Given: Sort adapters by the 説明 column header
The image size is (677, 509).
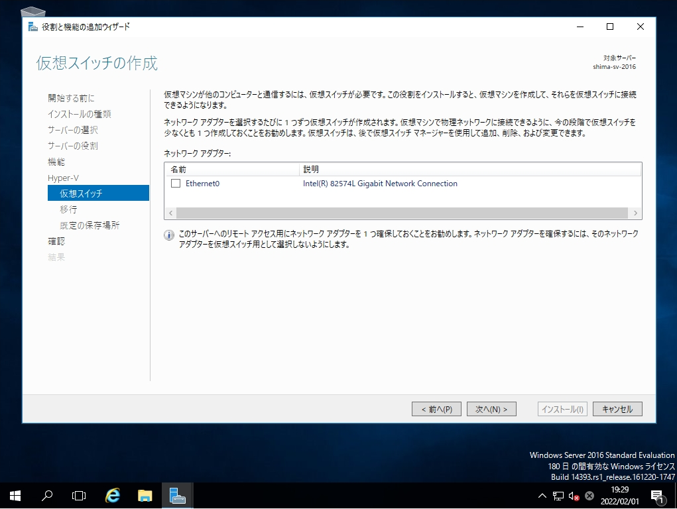Looking at the screenshot, I should coord(469,169).
